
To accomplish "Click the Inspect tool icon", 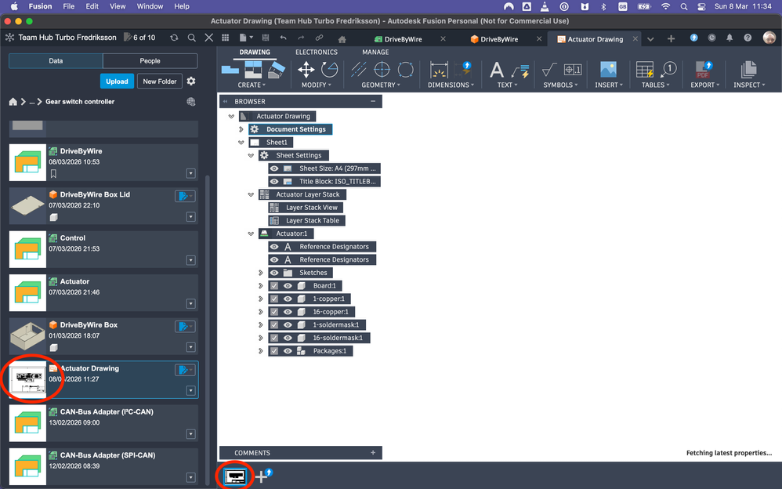I will 748,70.
